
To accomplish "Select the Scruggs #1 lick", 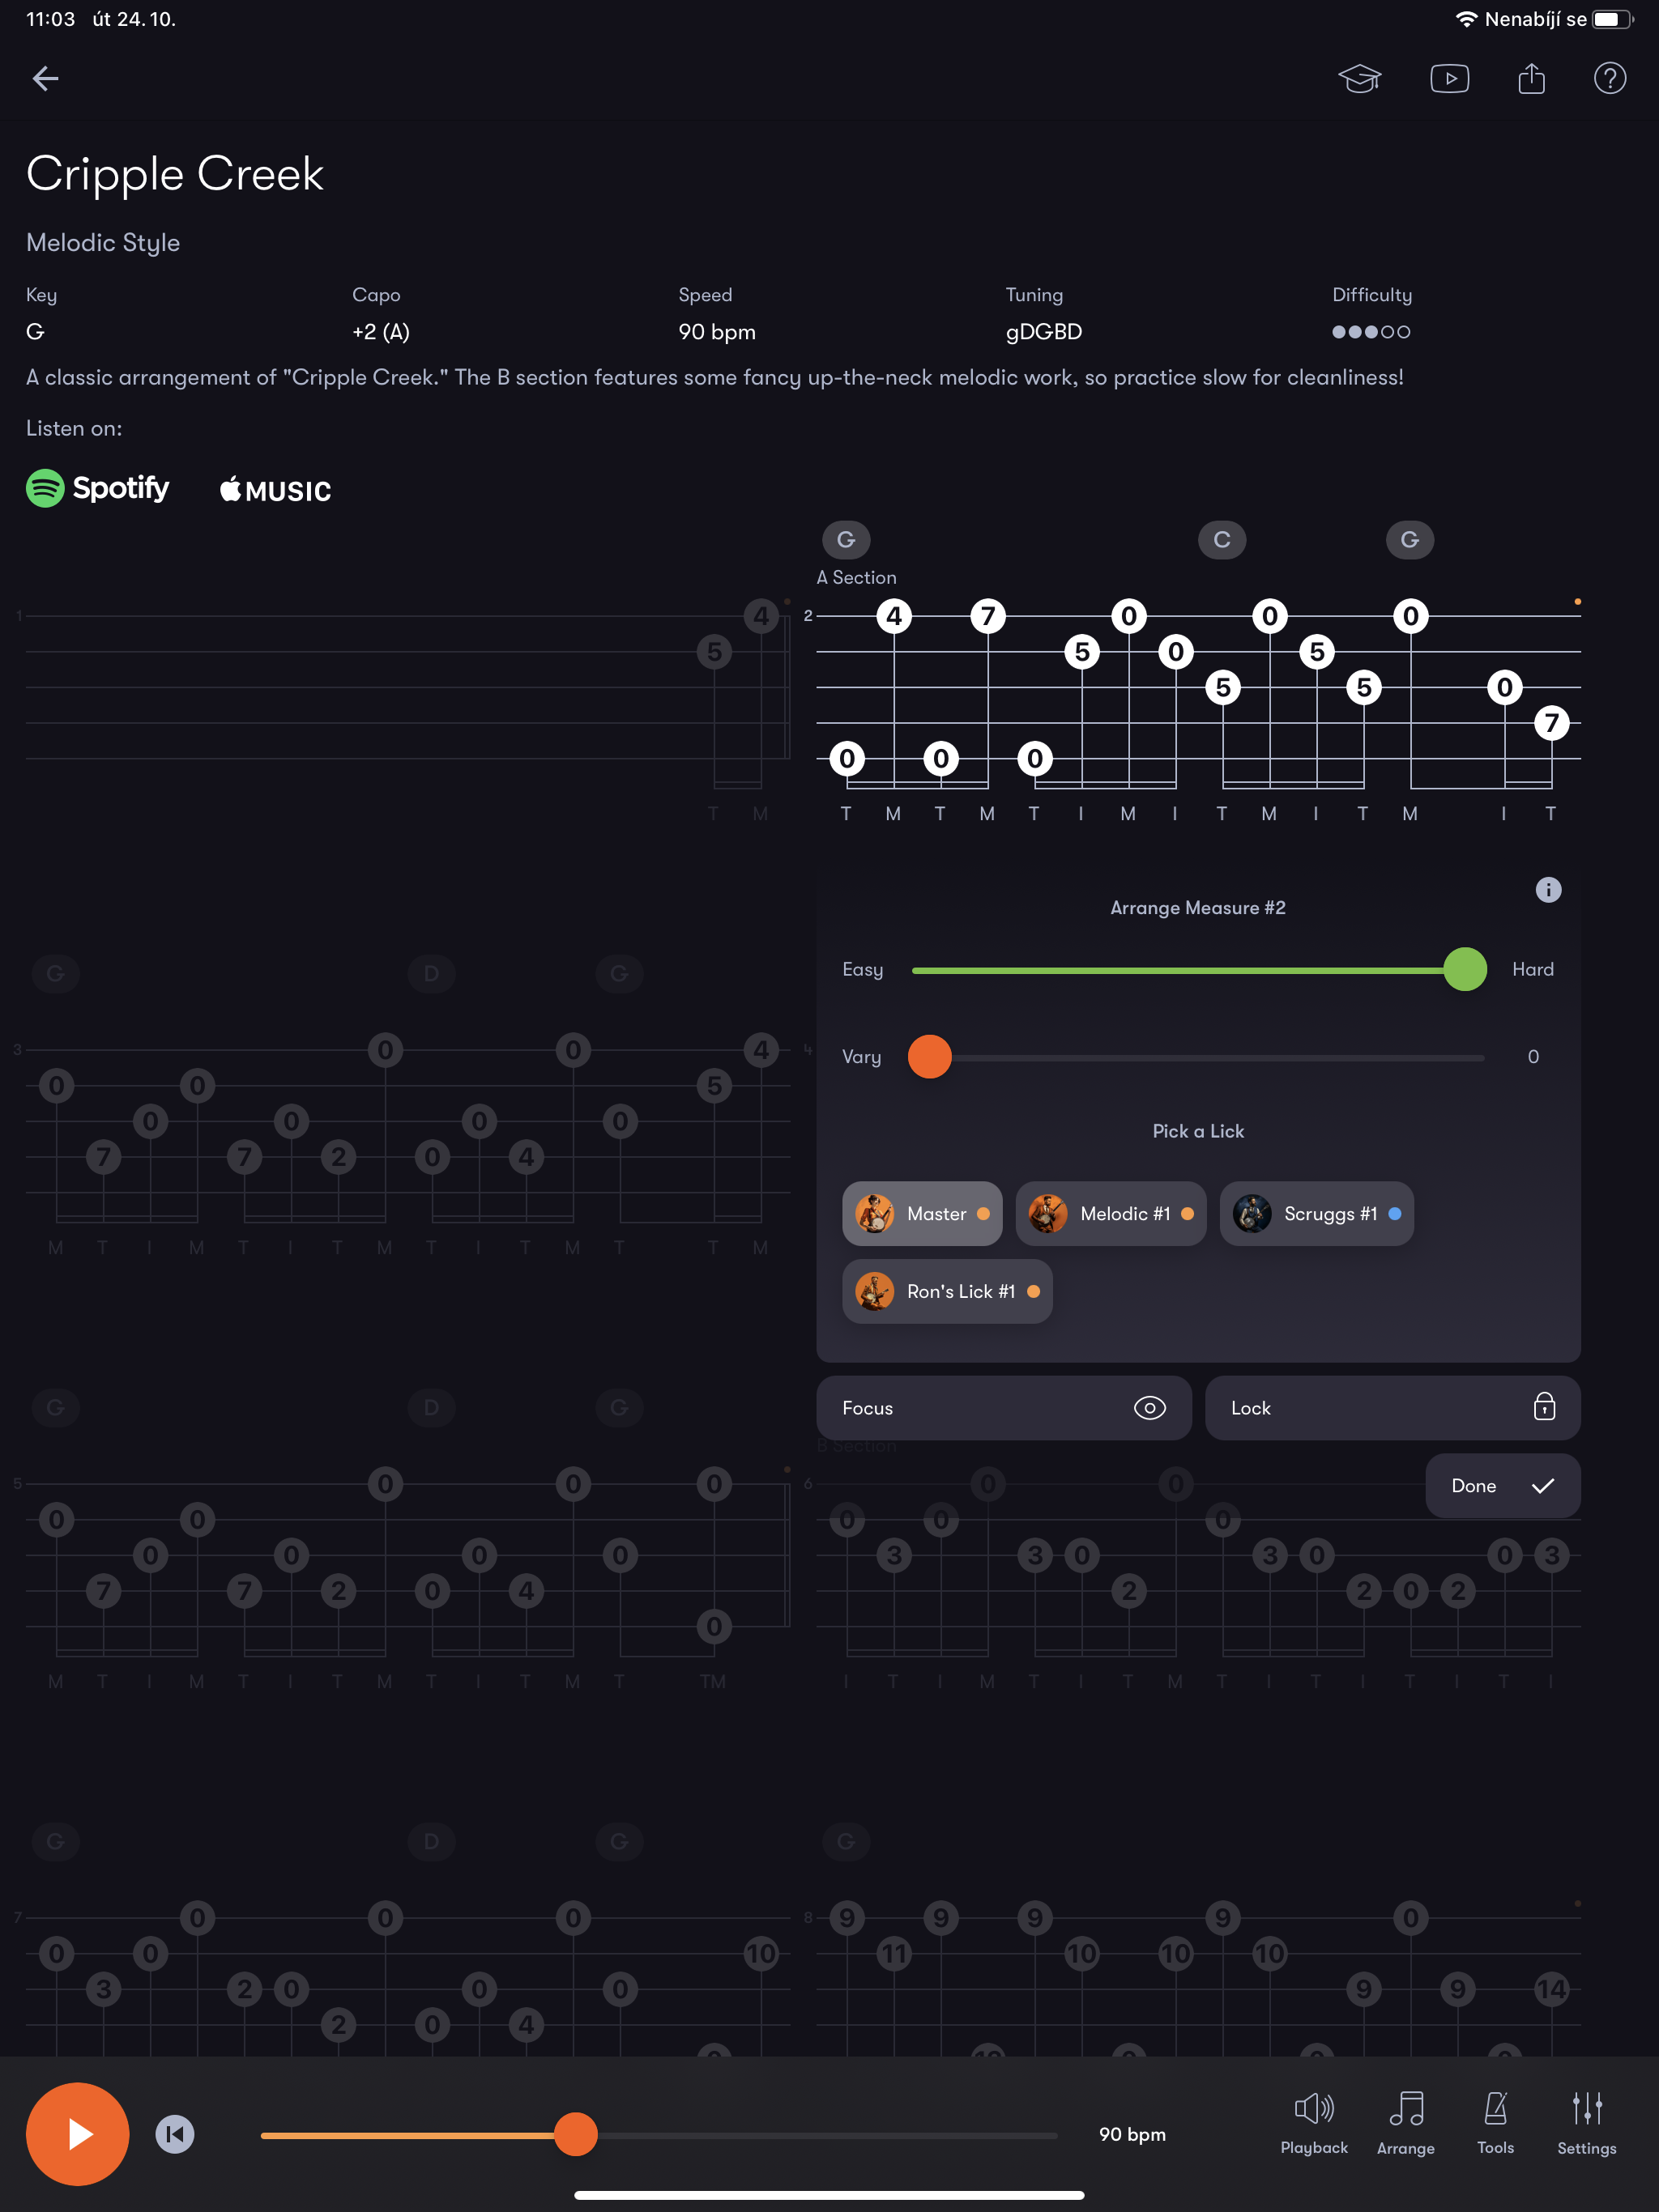I will 1316,1214.
